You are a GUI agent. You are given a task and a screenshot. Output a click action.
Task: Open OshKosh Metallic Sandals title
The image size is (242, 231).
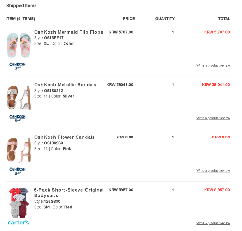[65, 85]
